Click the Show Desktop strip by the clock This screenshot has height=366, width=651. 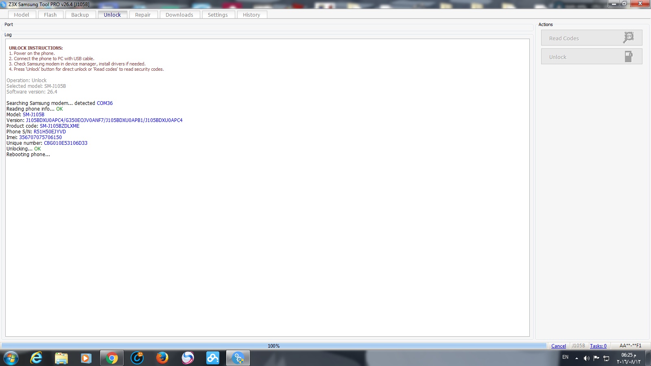tap(648, 358)
